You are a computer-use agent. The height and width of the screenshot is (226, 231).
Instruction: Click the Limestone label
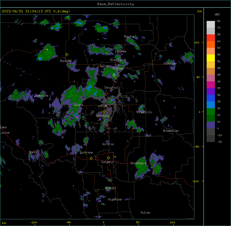(x=41, y=96)
